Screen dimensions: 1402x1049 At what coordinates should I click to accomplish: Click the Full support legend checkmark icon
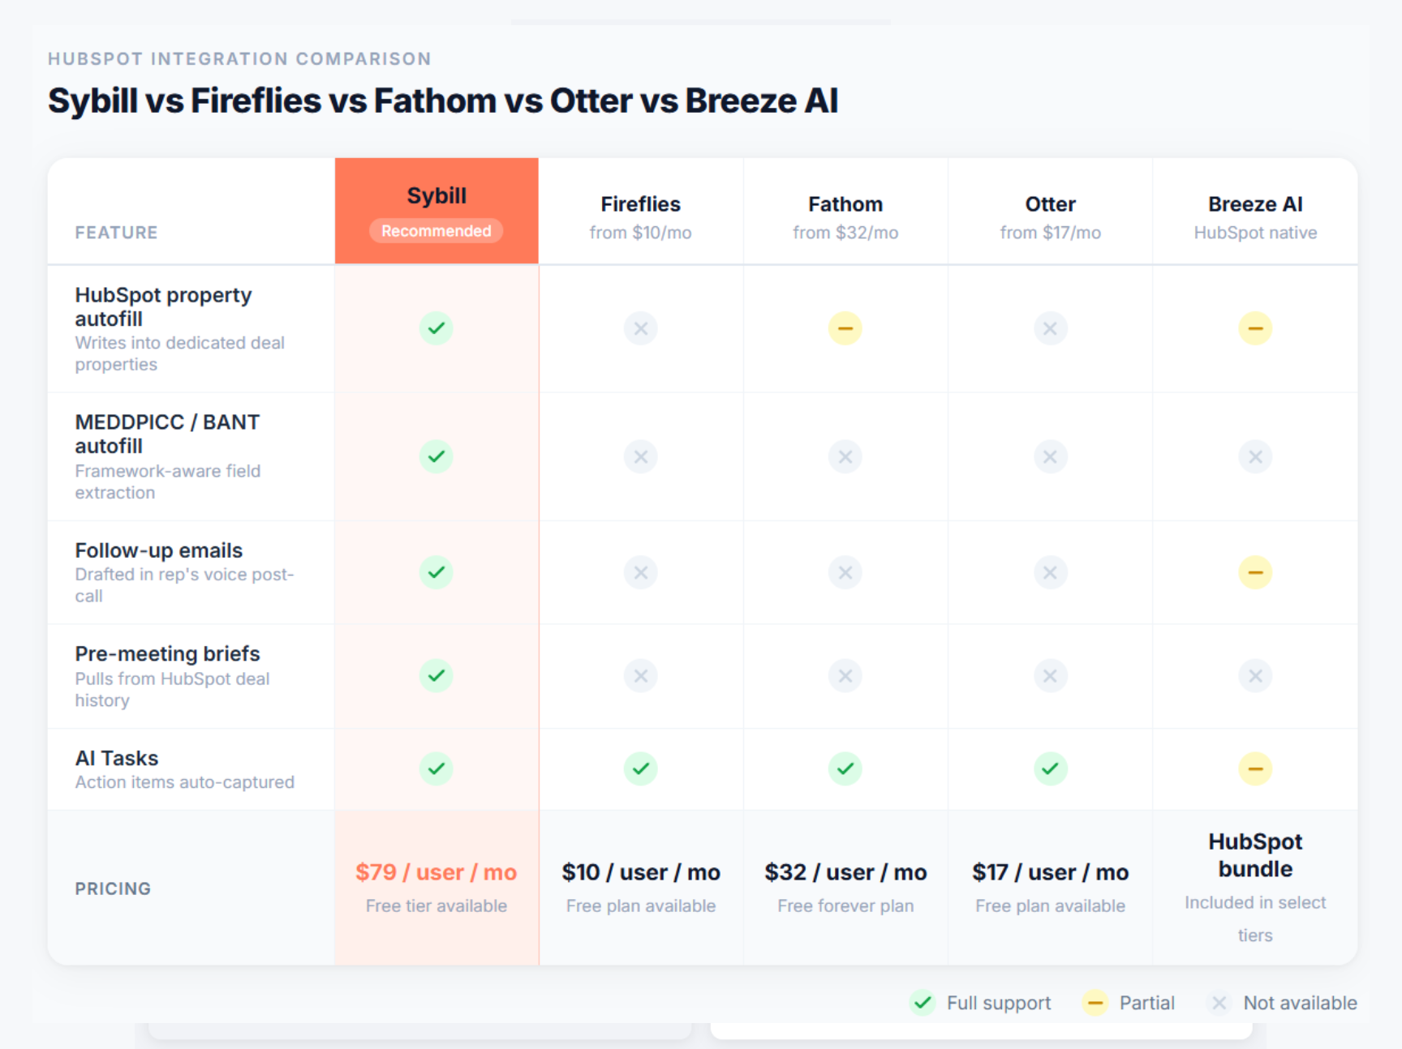click(922, 1003)
